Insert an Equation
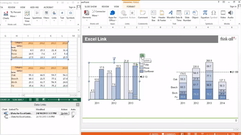 [x=205, y=16]
